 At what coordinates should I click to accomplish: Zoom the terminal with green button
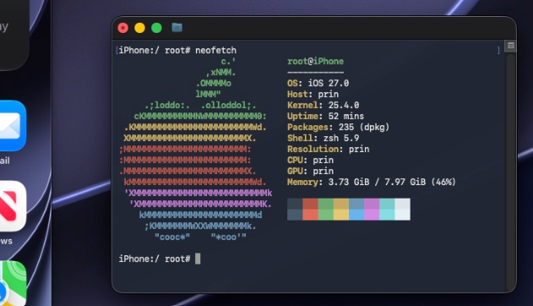click(x=156, y=28)
